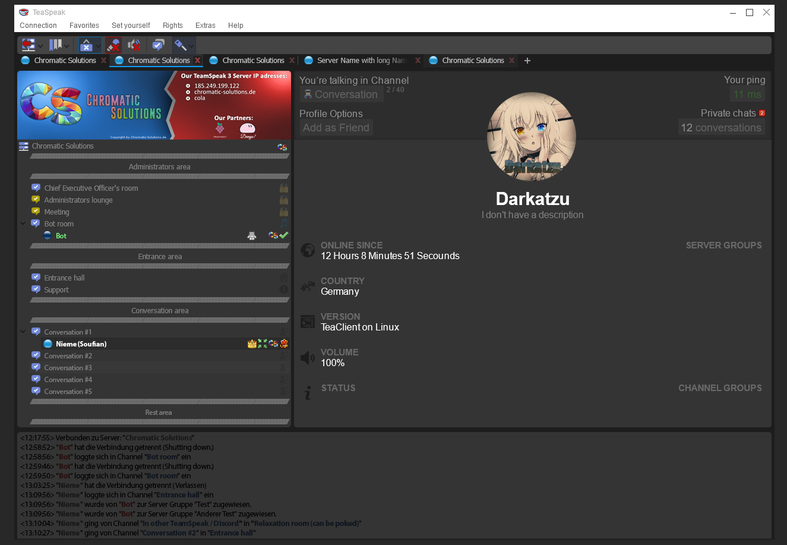The height and width of the screenshot is (545, 787).
Task: Click Add as Friend
Action: 336,128
